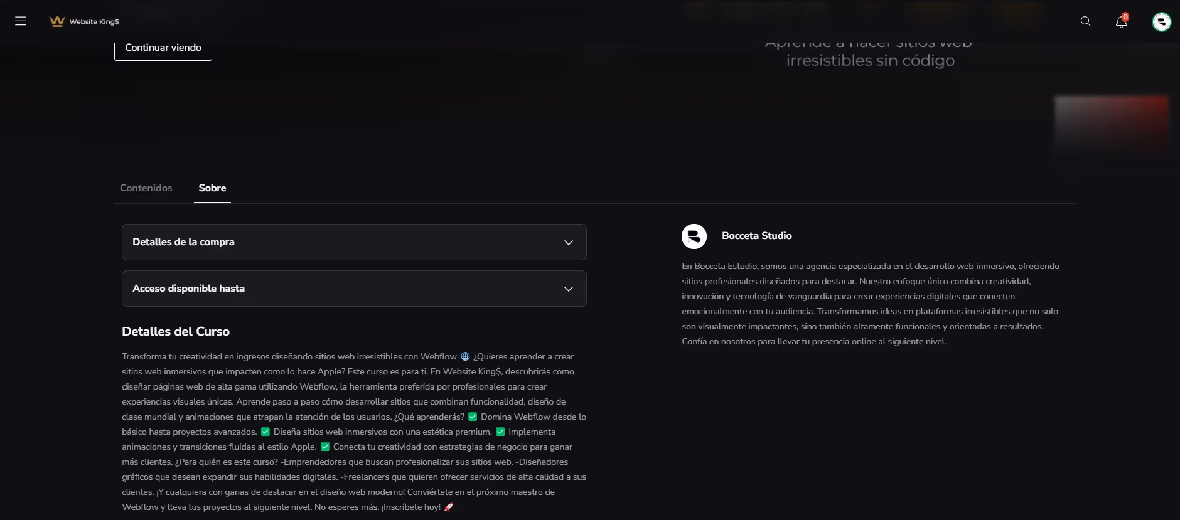Viewport: 1180px width, 520px height.
Task: Select the Sobre tab
Action: point(212,188)
